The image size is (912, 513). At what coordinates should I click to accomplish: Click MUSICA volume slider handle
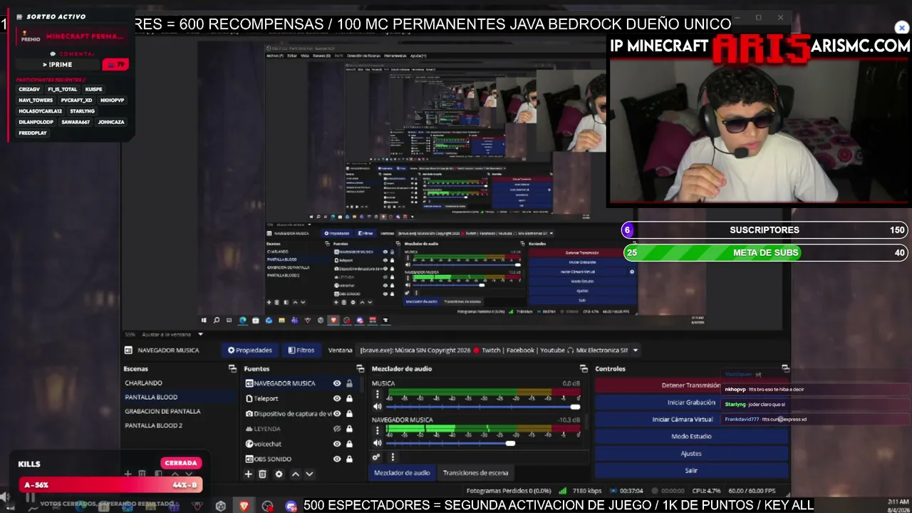pos(574,407)
